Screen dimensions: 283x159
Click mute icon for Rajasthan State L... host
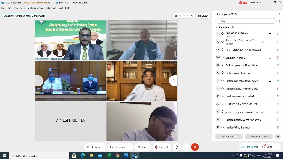pyautogui.click(x=278, y=34)
